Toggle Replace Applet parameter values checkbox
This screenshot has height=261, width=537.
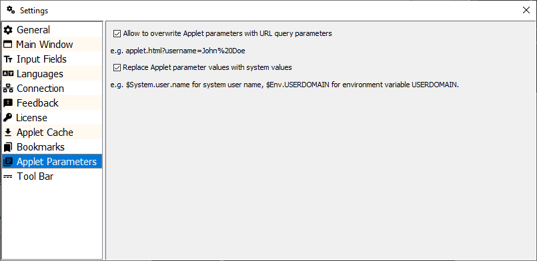pos(117,67)
